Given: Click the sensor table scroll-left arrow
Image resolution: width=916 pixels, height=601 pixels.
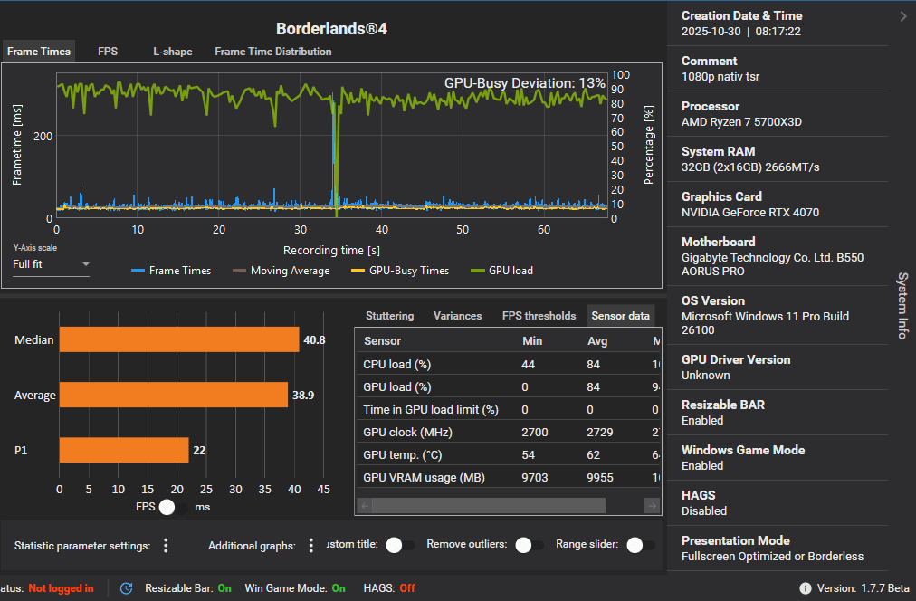Looking at the screenshot, I should coord(363,506).
